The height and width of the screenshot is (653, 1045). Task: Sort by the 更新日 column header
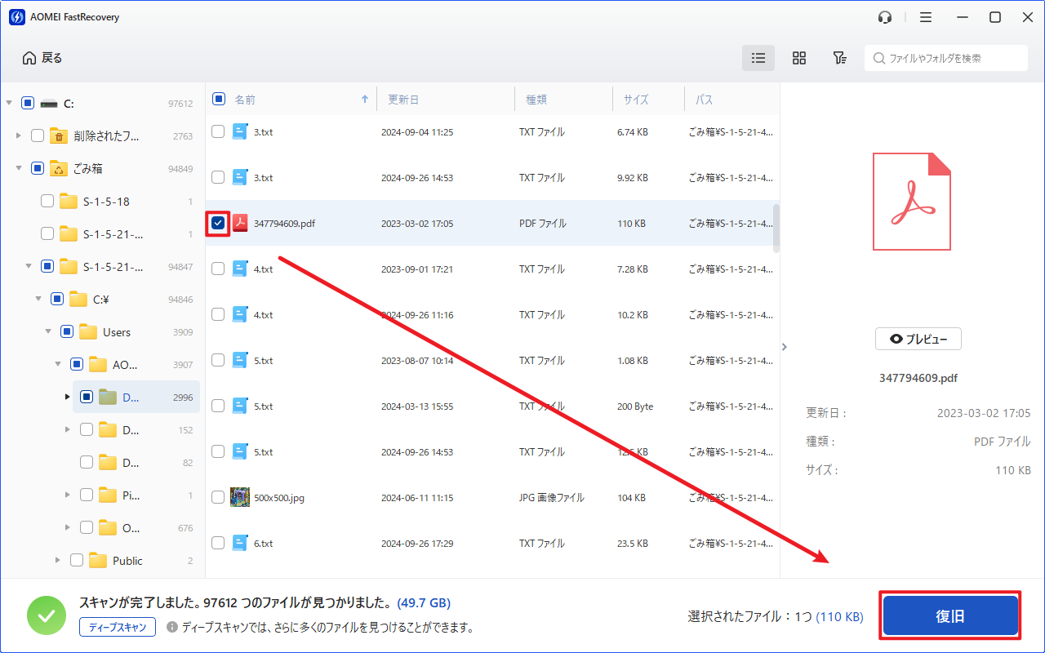tap(403, 100)
